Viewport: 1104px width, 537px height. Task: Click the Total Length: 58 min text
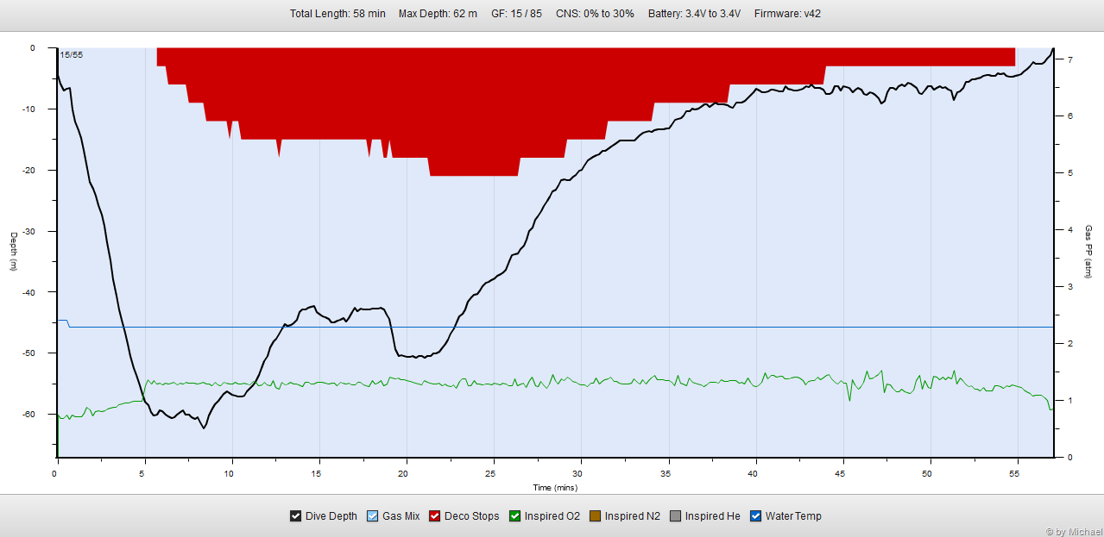pos(338,14)
